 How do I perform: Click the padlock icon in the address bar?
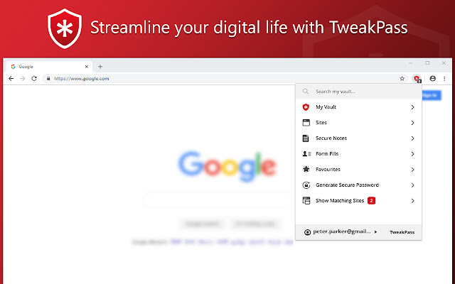[x=48, y=79]
